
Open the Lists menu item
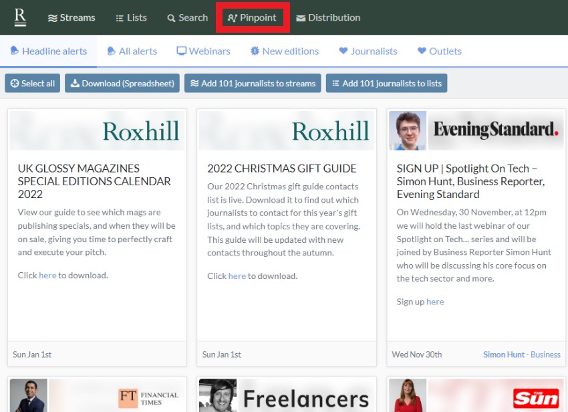coord(131,18)
